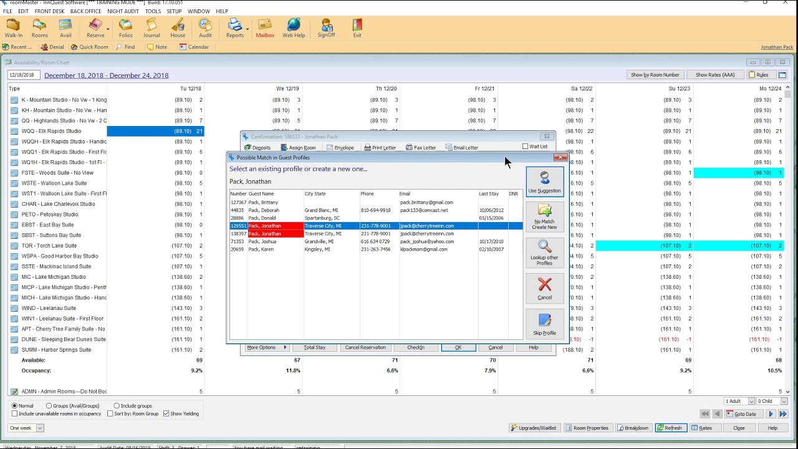798x449 pixels.
Task: Click the Total Stay button
Action: coord(314,347)
